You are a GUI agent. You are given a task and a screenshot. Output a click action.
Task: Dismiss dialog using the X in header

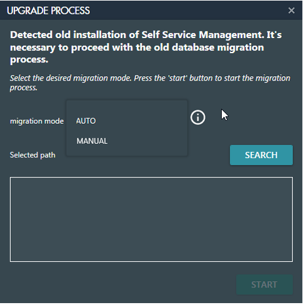[291, 11]
